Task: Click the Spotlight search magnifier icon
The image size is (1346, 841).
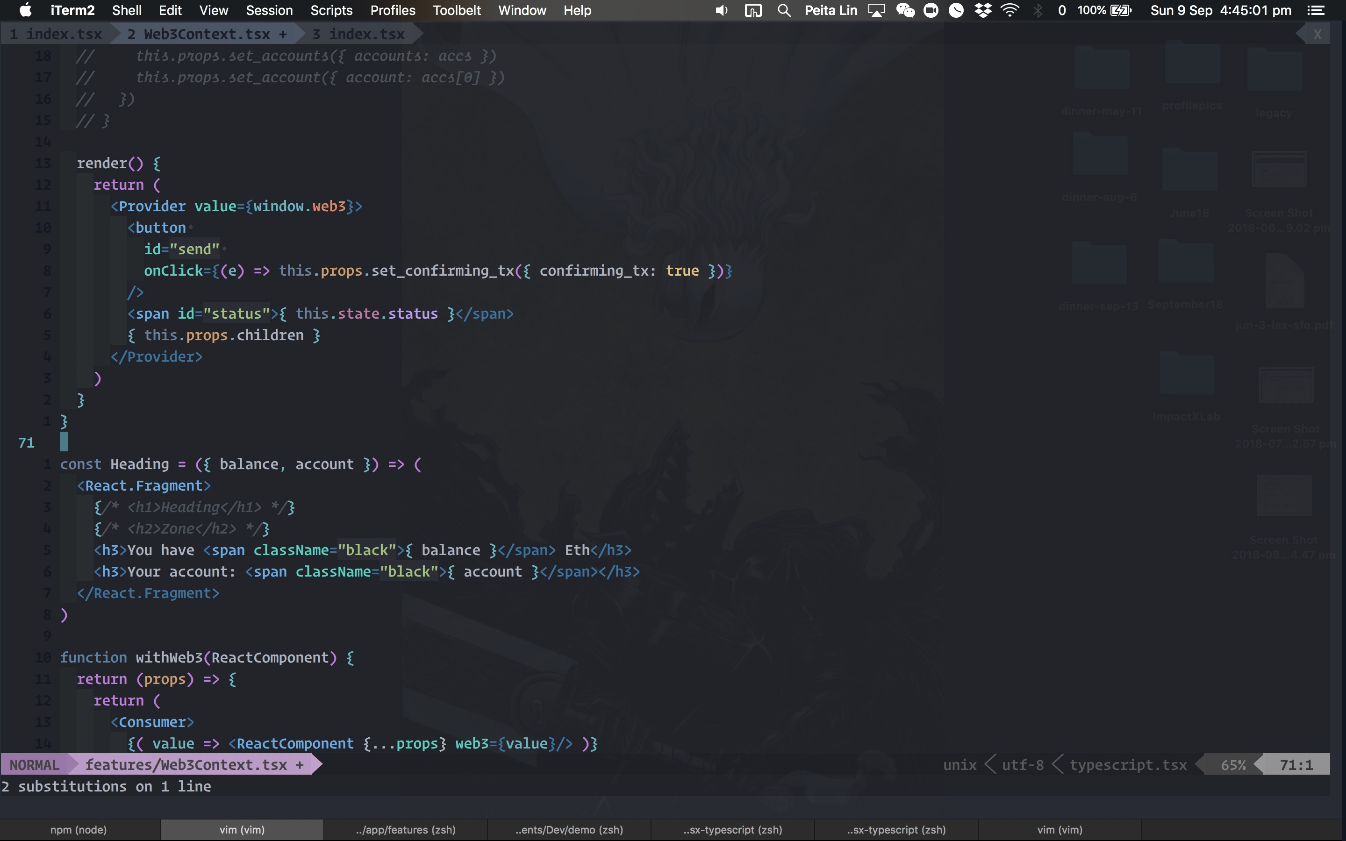Action: [x=784, y=10]
